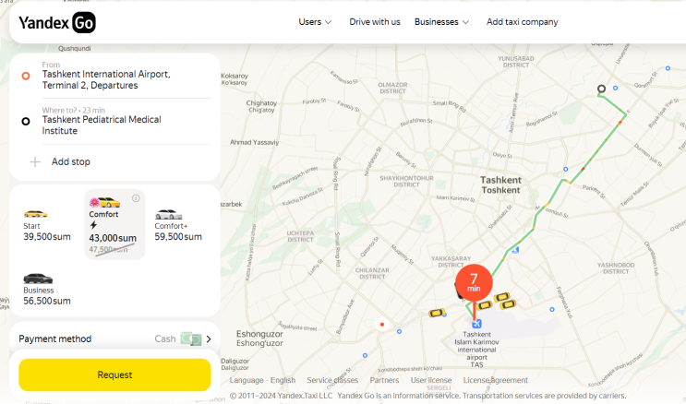Open Service classes footer link
Image resolution: width=686 pixels, height=404 pixels.
pos(332,380)
